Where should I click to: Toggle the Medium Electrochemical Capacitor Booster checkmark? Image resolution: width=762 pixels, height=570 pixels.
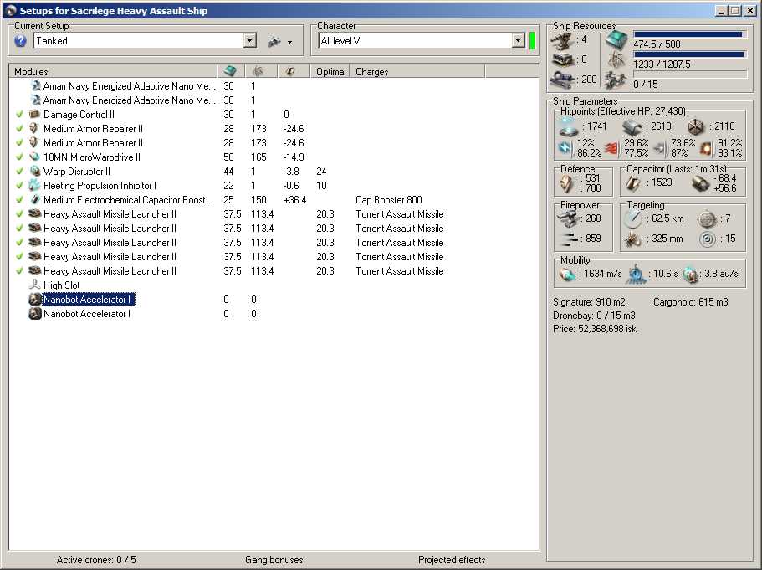(19, 199)
